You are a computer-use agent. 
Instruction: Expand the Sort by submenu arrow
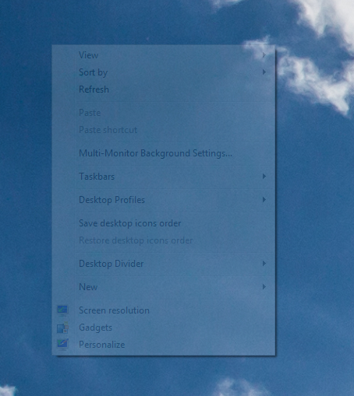(x=264, y=72)
